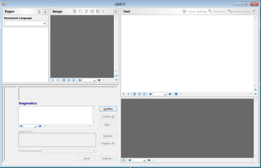Click the Text editor area
261x168 pixels.
[187, 53]
